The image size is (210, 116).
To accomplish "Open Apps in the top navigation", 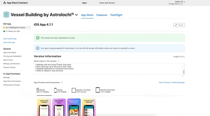I will pos(84,3).
